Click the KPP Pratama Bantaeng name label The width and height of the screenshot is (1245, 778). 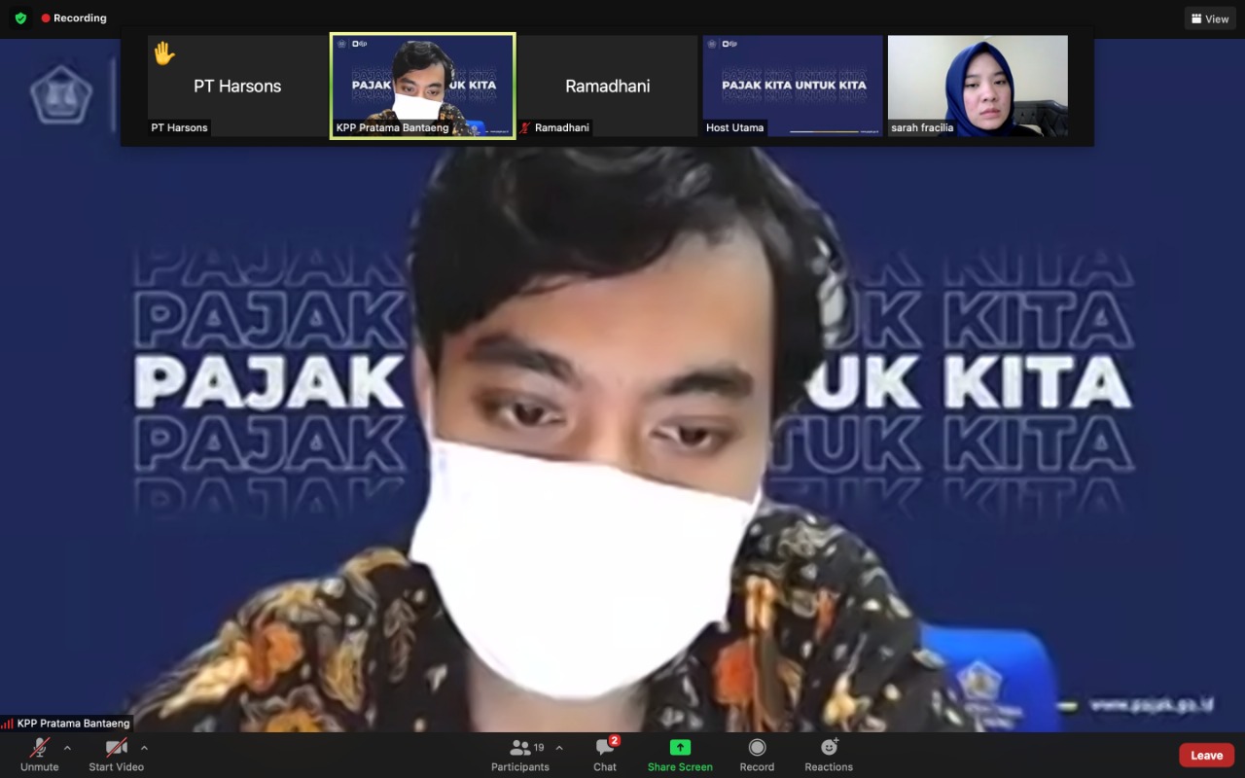click(x=73, y=724)
